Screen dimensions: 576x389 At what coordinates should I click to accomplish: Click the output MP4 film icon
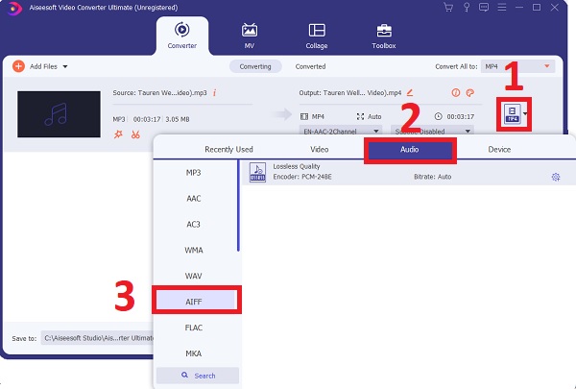click(x=304, y=116)
